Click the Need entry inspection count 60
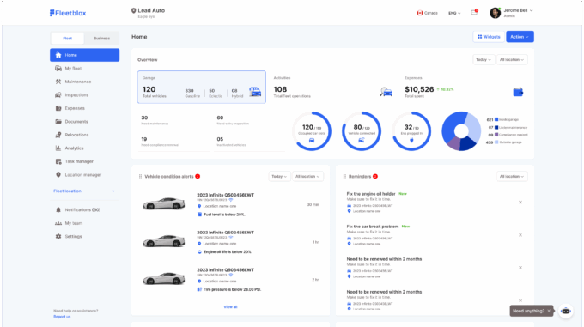The width and height of the screenshot is (584, 327). pos(220,118)
